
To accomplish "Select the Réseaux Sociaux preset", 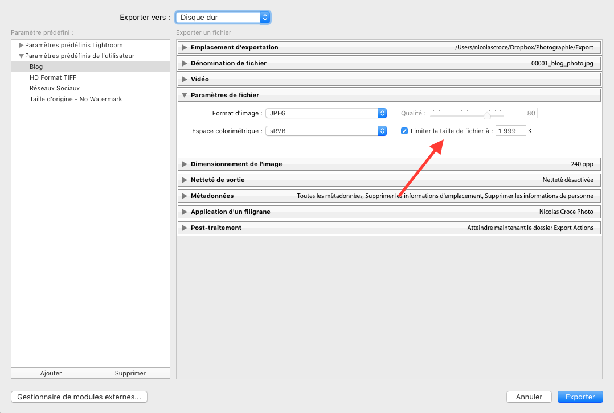I will [x=55, y=88].
